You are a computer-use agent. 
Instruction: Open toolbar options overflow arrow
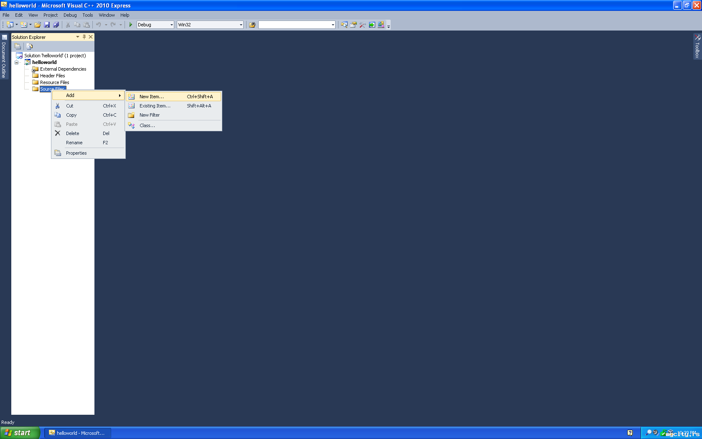(389, 26)
